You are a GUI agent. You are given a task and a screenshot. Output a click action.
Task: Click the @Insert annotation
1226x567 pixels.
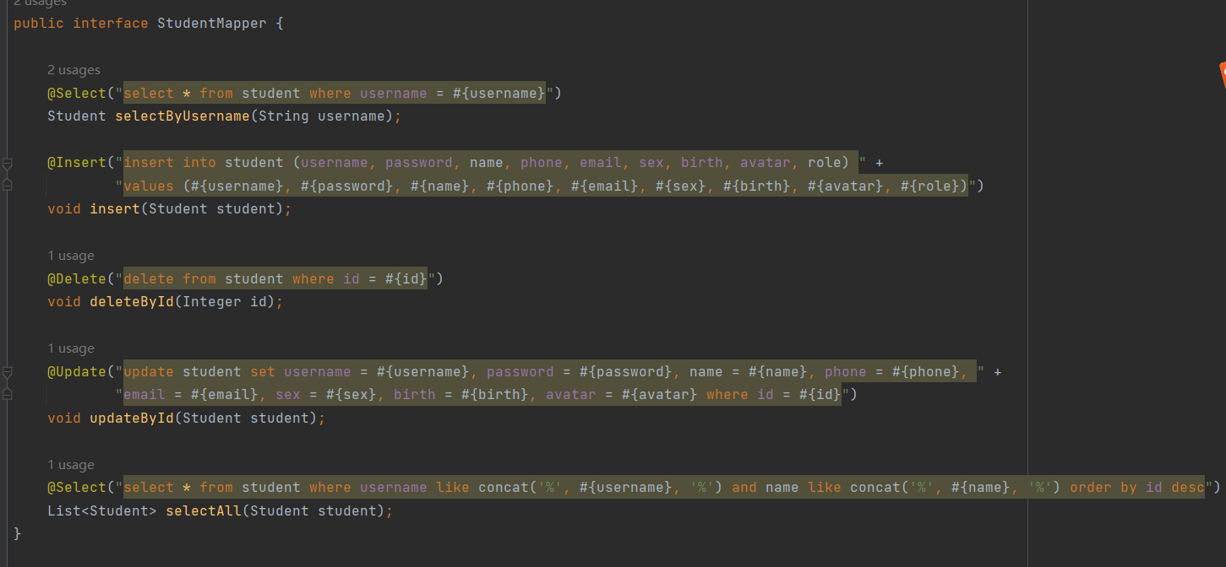(x=77, y=163)
